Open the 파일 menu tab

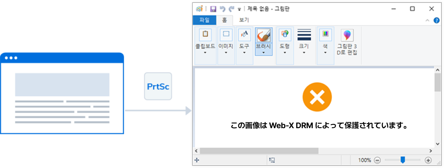pyautogui.click(x=205, y=20)
